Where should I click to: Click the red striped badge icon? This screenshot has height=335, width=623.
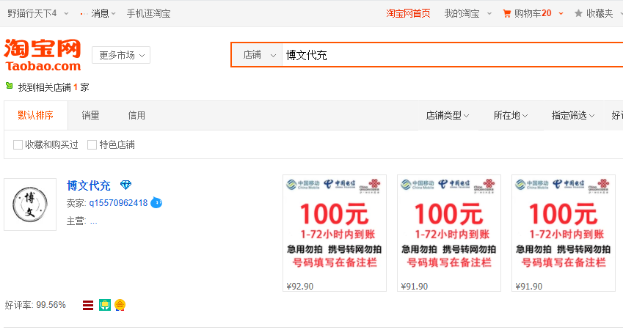point(88,305)
